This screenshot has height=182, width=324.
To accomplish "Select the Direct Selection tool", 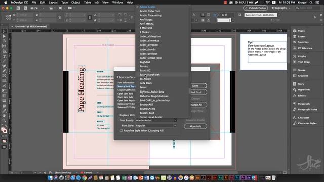I will (4, 36).
